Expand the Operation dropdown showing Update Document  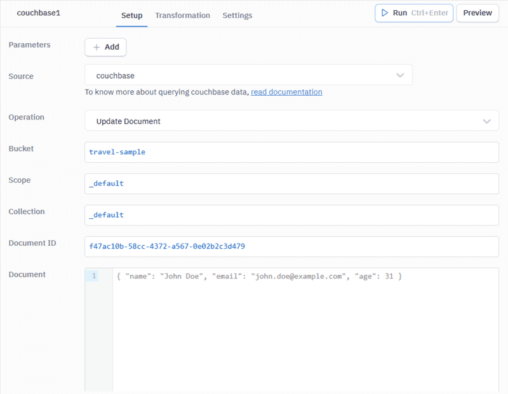point(486,121)
